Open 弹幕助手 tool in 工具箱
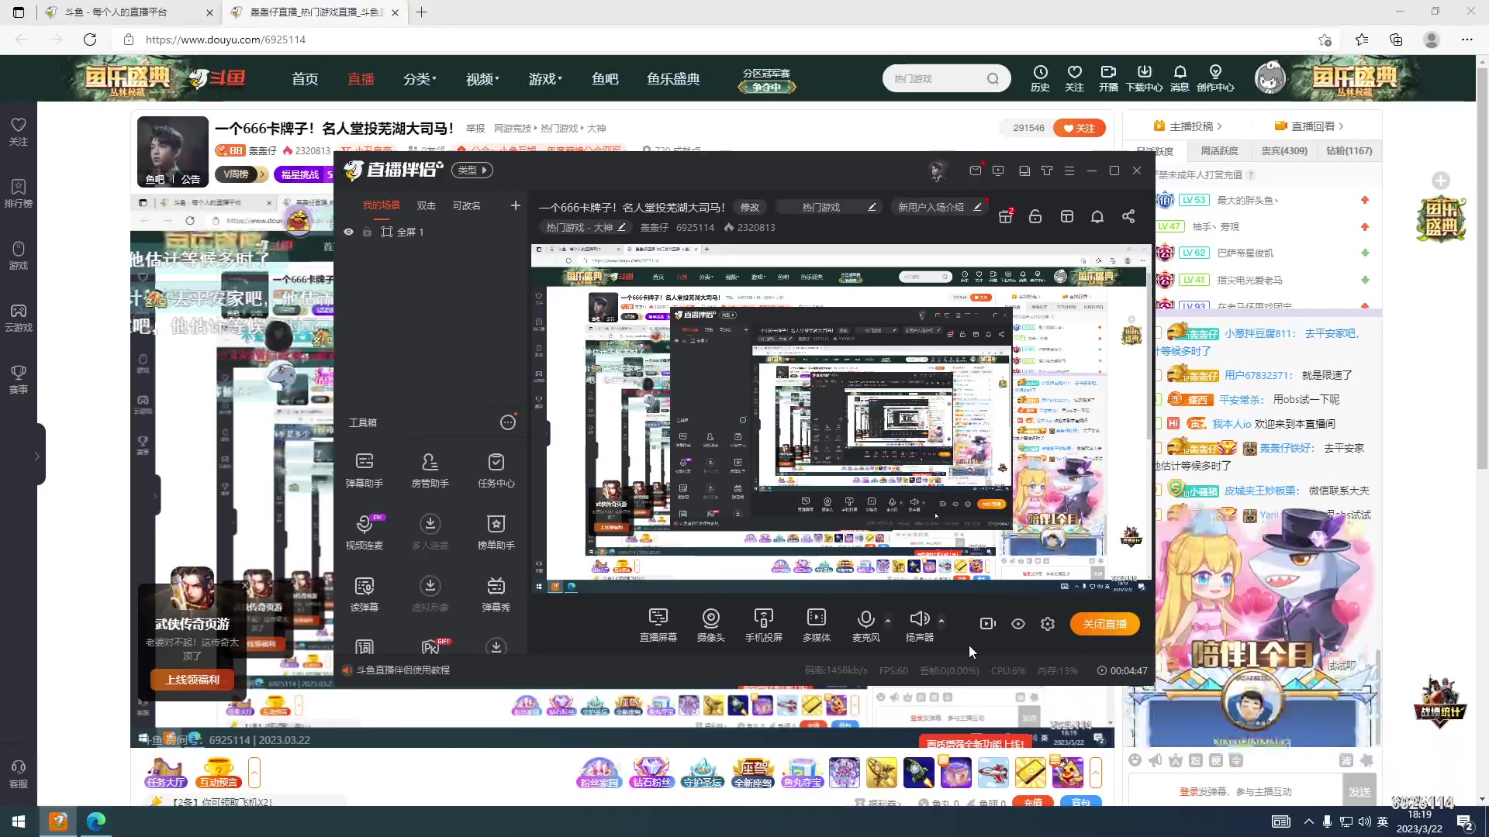 [364, 470]
